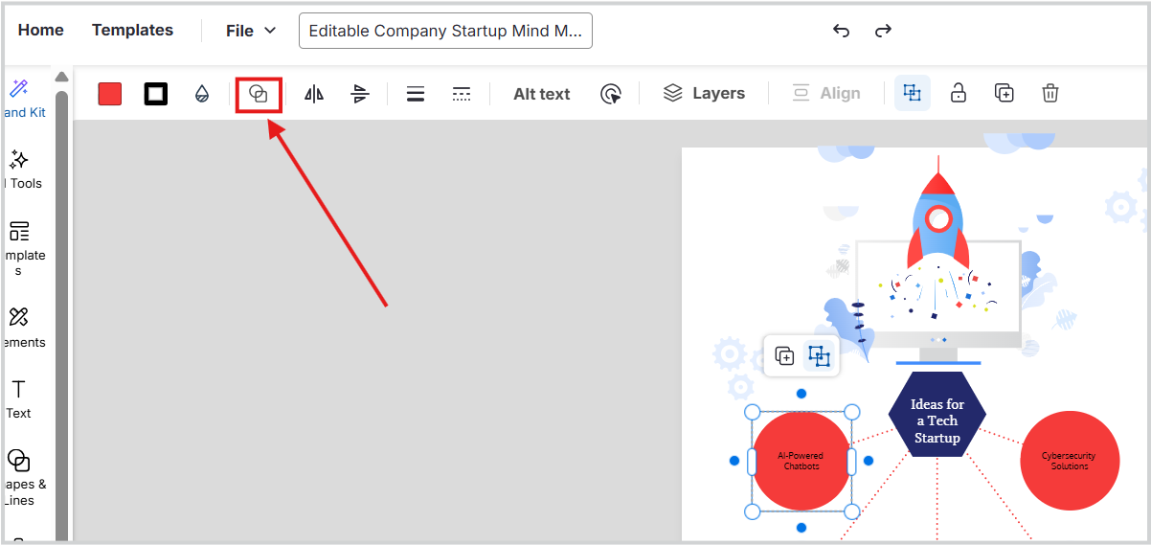Go to the Home tab
The image size is (1151, 545).
pos(41,30)
